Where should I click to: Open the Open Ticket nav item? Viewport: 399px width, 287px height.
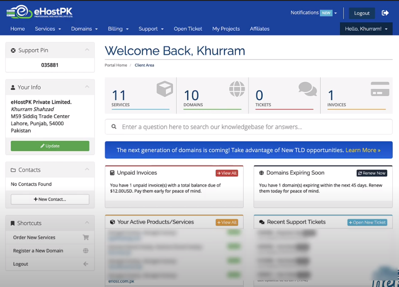188,29
